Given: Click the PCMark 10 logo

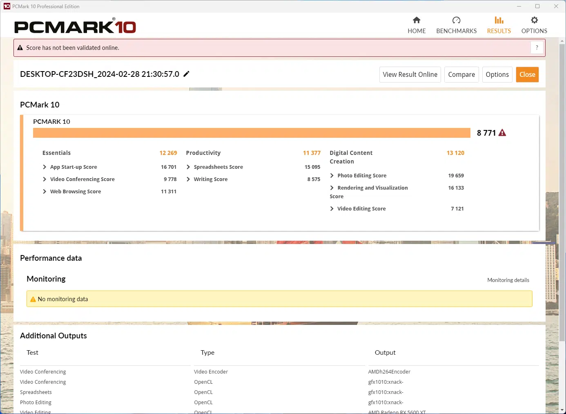Looking at the screenshot, I should (75, 27).
